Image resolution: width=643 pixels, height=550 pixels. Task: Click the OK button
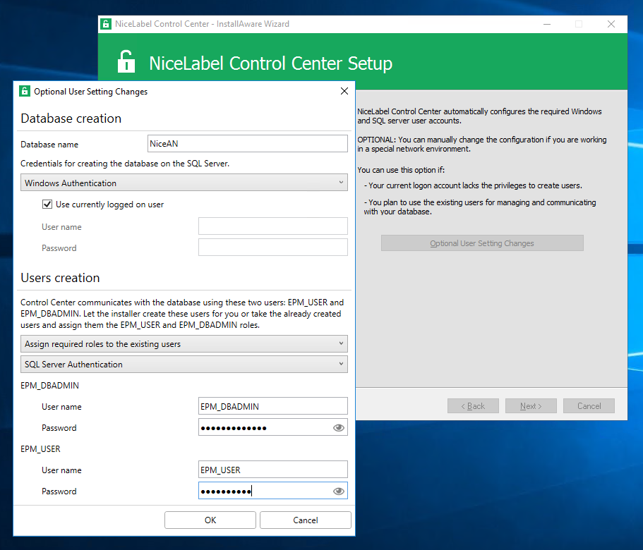210,520
